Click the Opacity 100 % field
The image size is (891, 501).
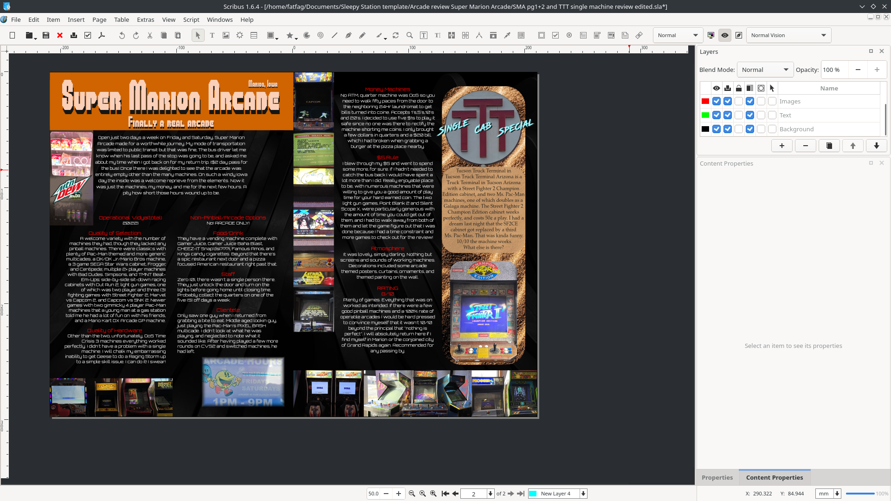click(835, 70)
